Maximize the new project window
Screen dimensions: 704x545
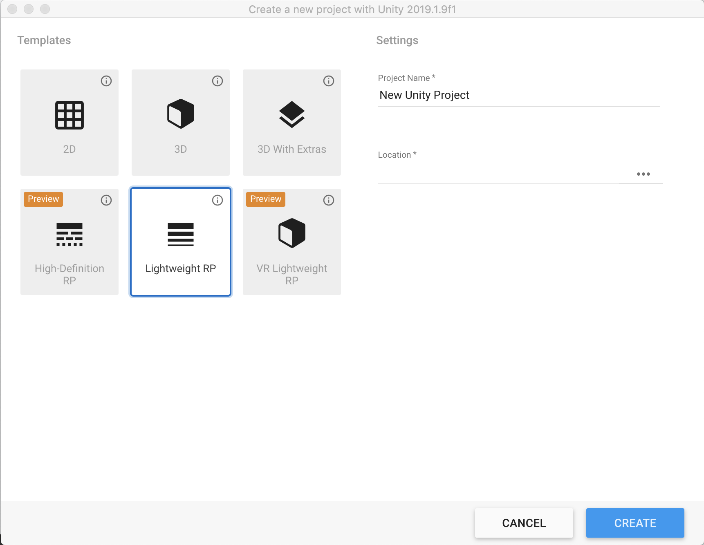pyautogui.click(x=45, y=9)
